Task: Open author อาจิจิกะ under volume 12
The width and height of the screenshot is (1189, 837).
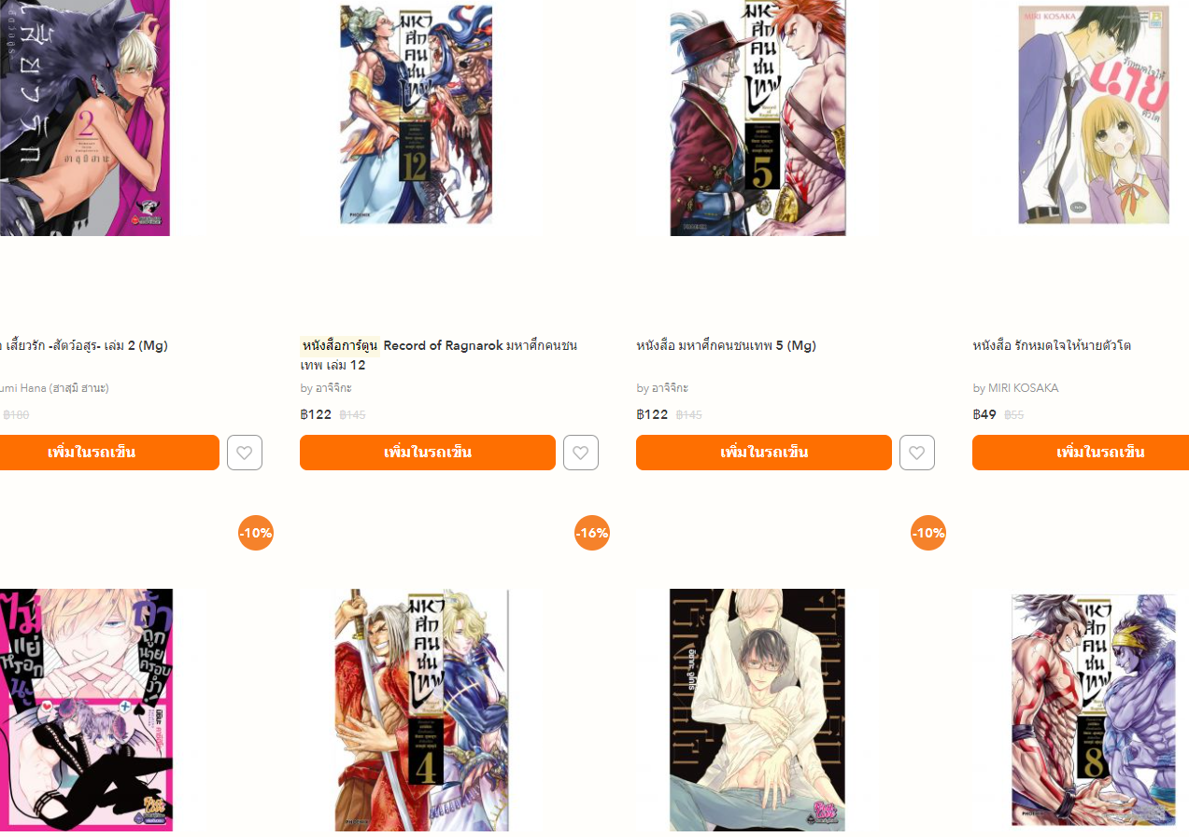Action: [333, 388]
